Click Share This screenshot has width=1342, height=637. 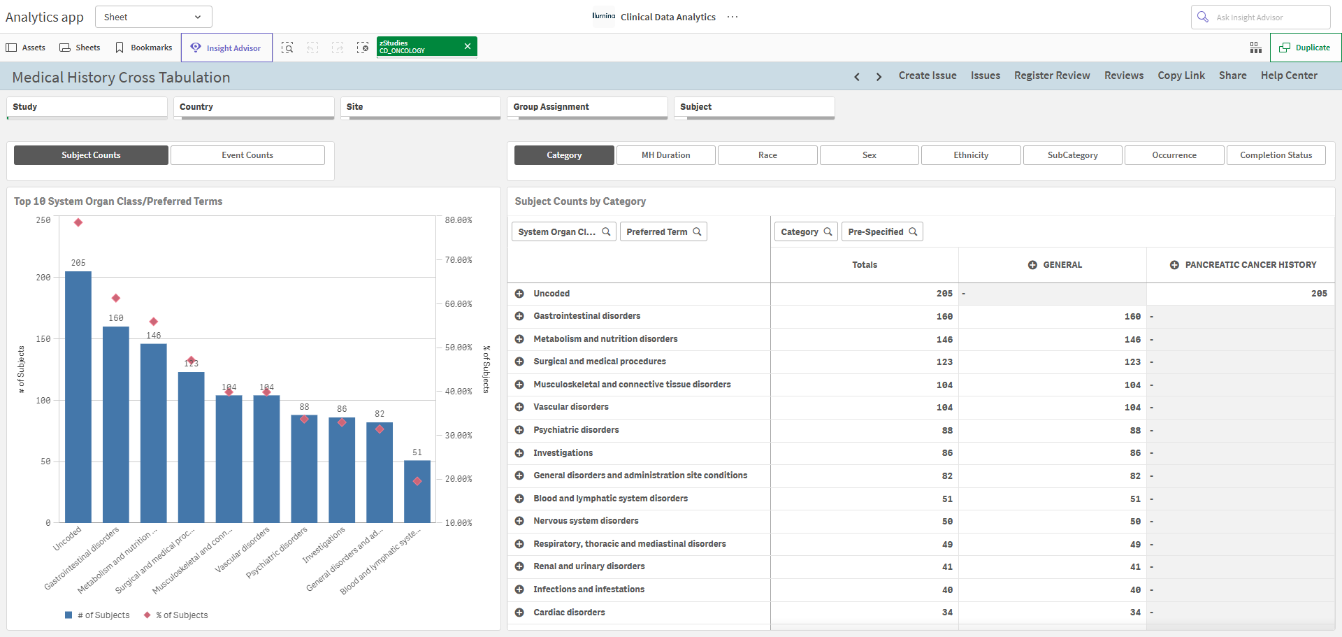1233,76
